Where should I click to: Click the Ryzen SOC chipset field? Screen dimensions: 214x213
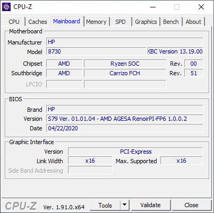pos(125,64)
